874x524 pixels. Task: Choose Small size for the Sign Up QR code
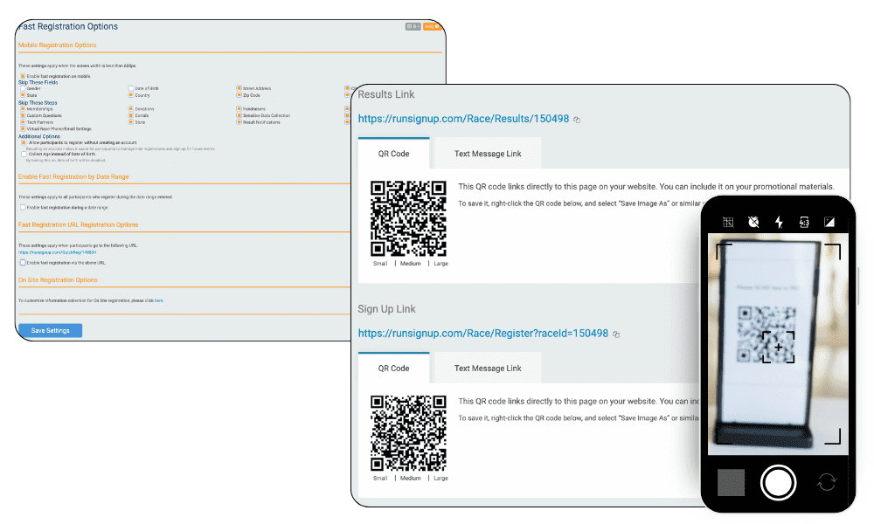[380, 479]
